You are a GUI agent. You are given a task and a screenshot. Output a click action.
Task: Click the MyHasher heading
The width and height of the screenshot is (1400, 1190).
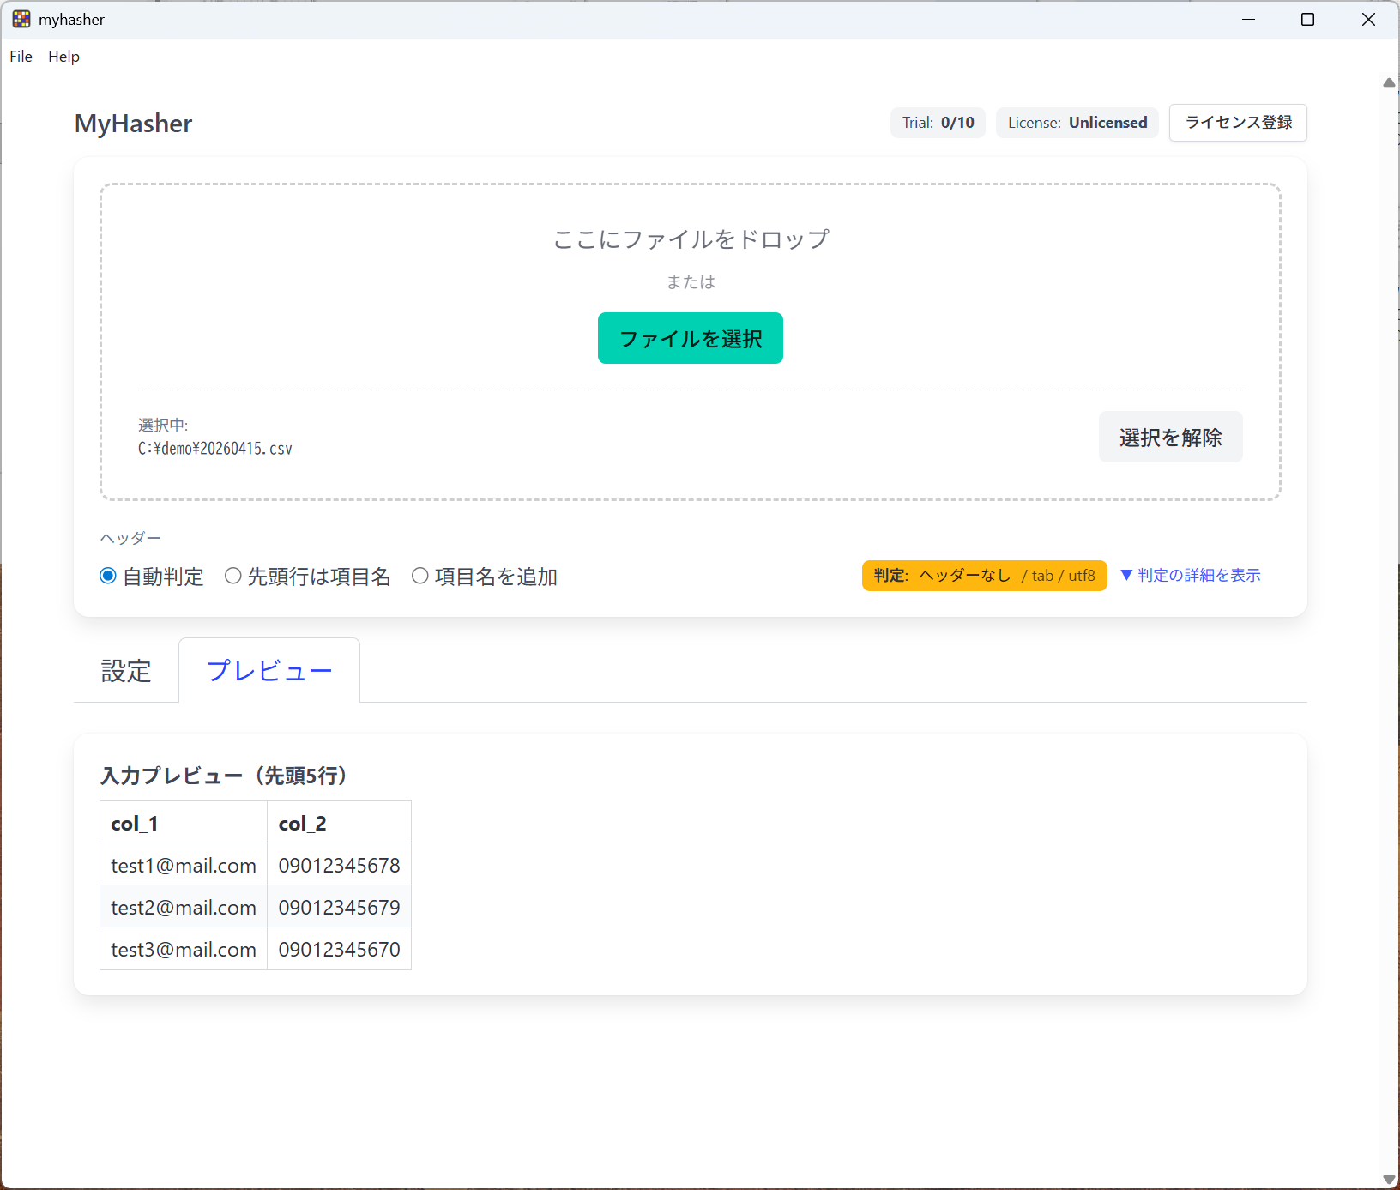[133, 124]
